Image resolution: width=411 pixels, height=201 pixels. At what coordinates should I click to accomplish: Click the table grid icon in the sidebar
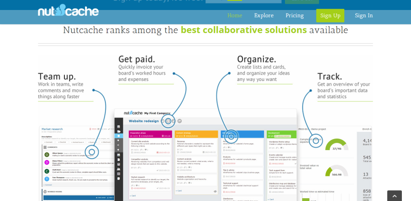pos(118,174)
